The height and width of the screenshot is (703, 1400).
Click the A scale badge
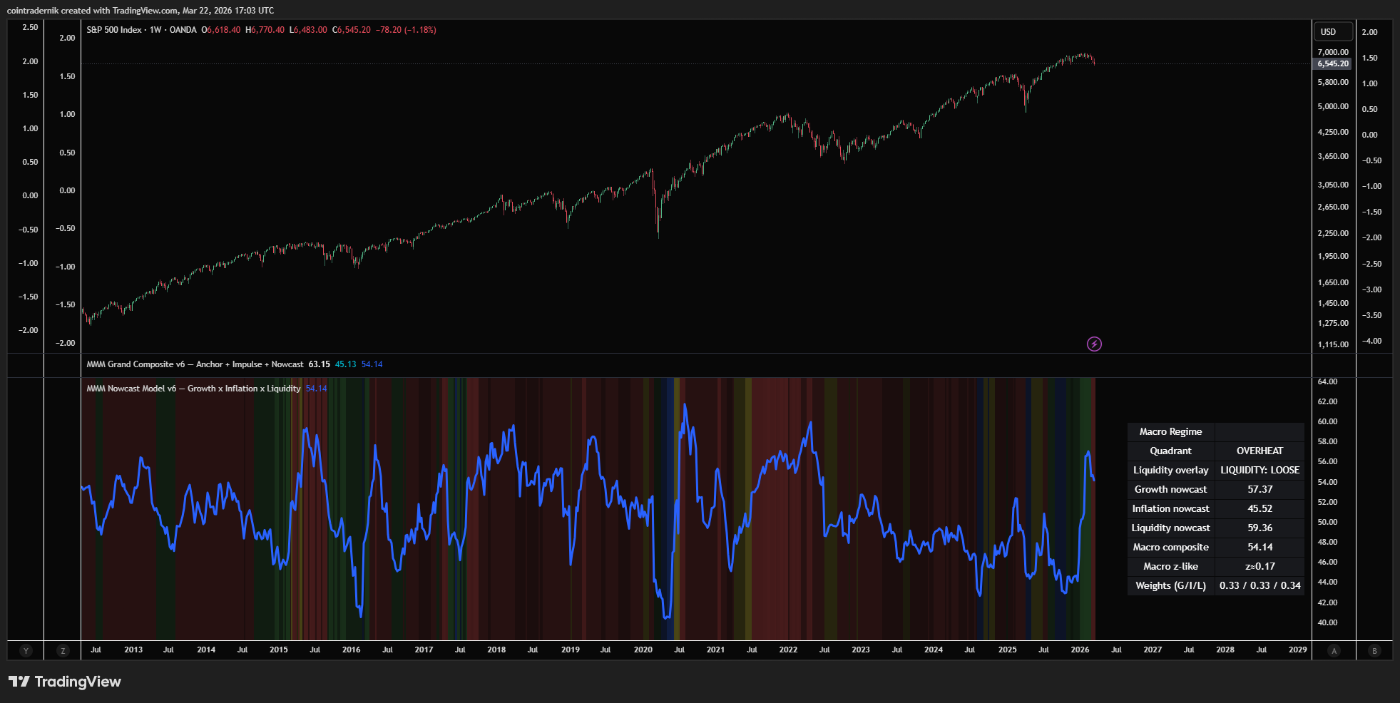pyautogui.click(x=1334, y=650)
